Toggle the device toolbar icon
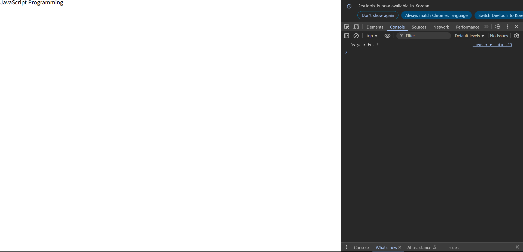 pyautogui.click(x=356, y=27)
